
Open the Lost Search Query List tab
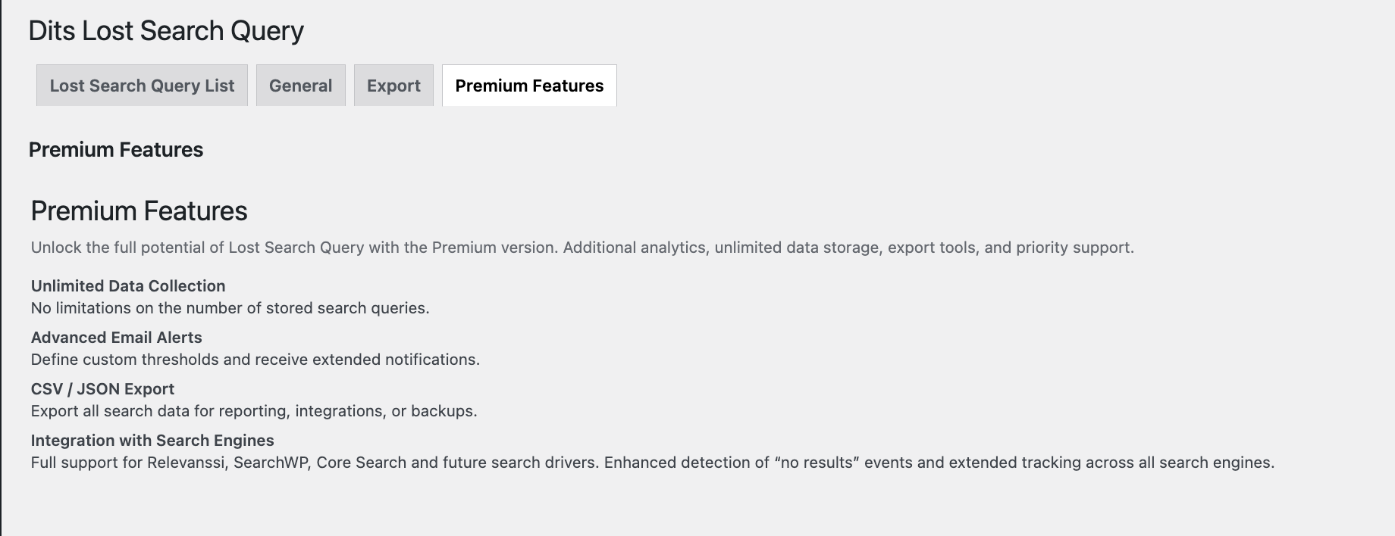(x=142, y=86)
